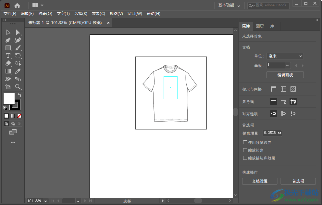This screenshot has height=205, width=322.
Task: Select the Paintbrush tool
Action: click(x=18, y=48)
